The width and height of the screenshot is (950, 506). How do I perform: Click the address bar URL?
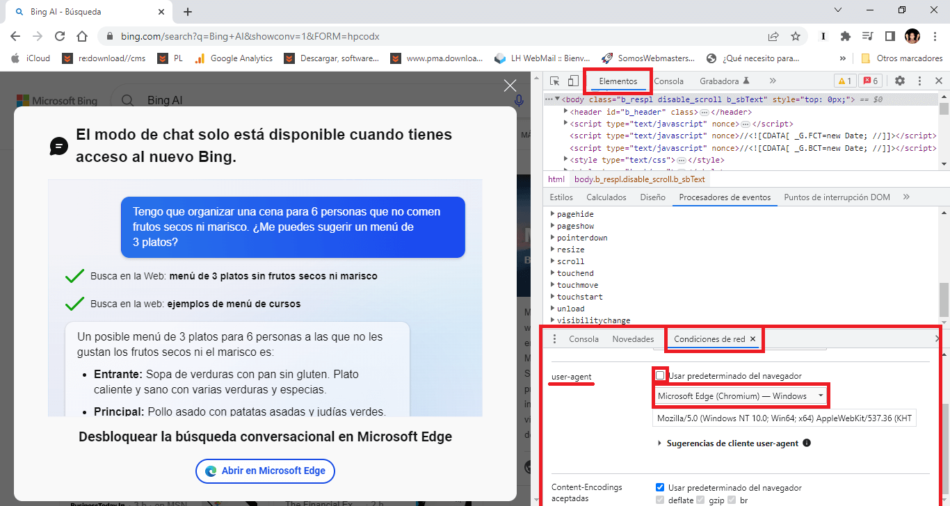click(x=250, y=36)
